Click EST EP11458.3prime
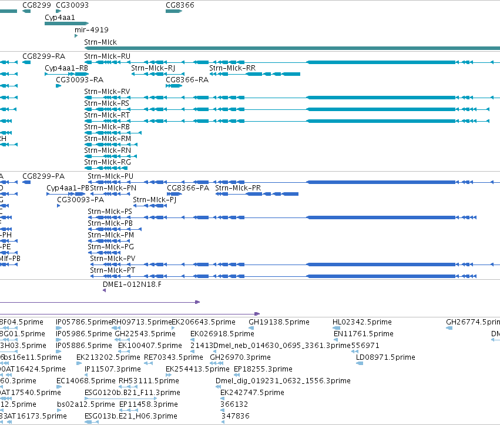The image size is (500, 425). pyautogui.click(x=148, y=404)
